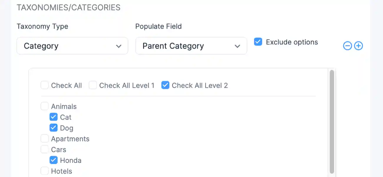Click the minus icon to remove taxonomy
This screenshot has width=383, height=177.
coord(348,46)
